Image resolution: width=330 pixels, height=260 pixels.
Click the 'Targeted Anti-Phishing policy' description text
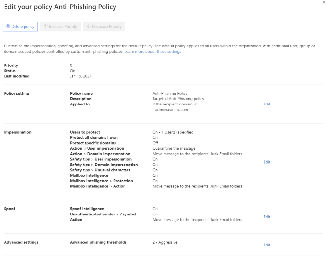(178, 99)
